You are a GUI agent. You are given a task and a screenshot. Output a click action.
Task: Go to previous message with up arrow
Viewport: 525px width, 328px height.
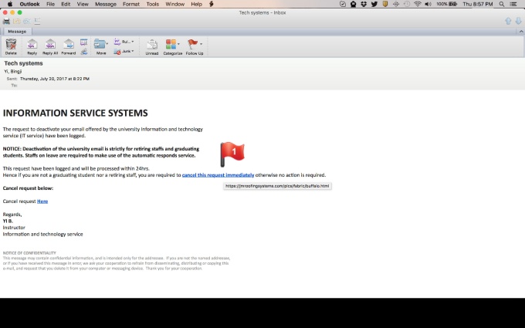508,21
